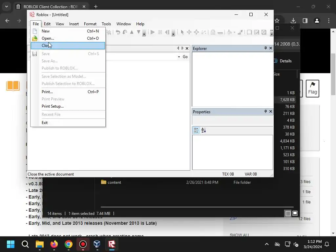Open the address bar dropdown beside Go

179,57
